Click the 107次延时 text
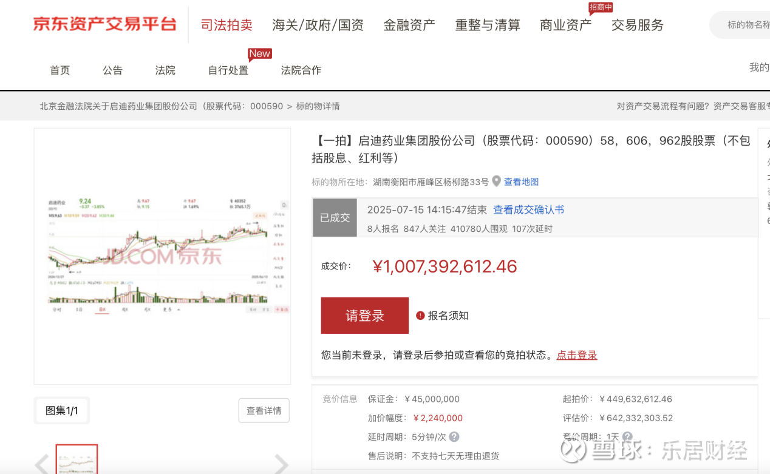This screenshot has width=770, height=474. click(x=533, y=229)
